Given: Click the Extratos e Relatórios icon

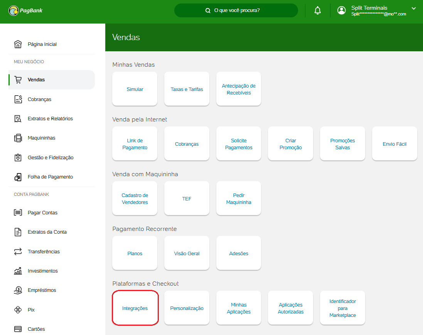Looking at the screenshot, I should point(18,119).
